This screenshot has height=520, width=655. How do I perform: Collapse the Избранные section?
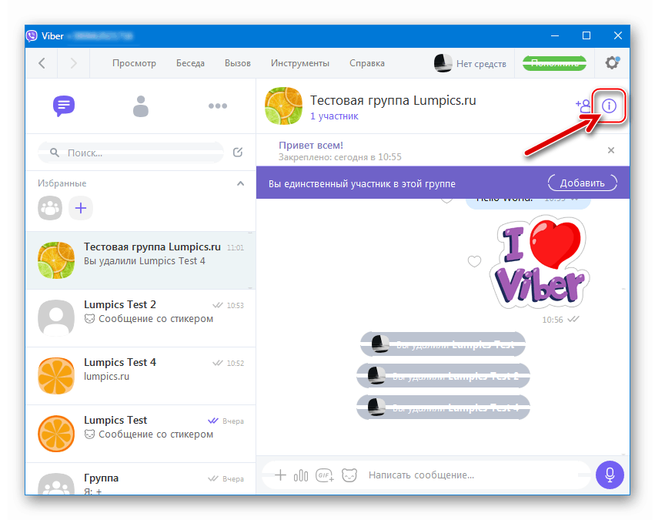pos(240,183)
